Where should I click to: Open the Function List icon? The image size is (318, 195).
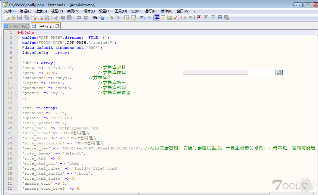177,18
